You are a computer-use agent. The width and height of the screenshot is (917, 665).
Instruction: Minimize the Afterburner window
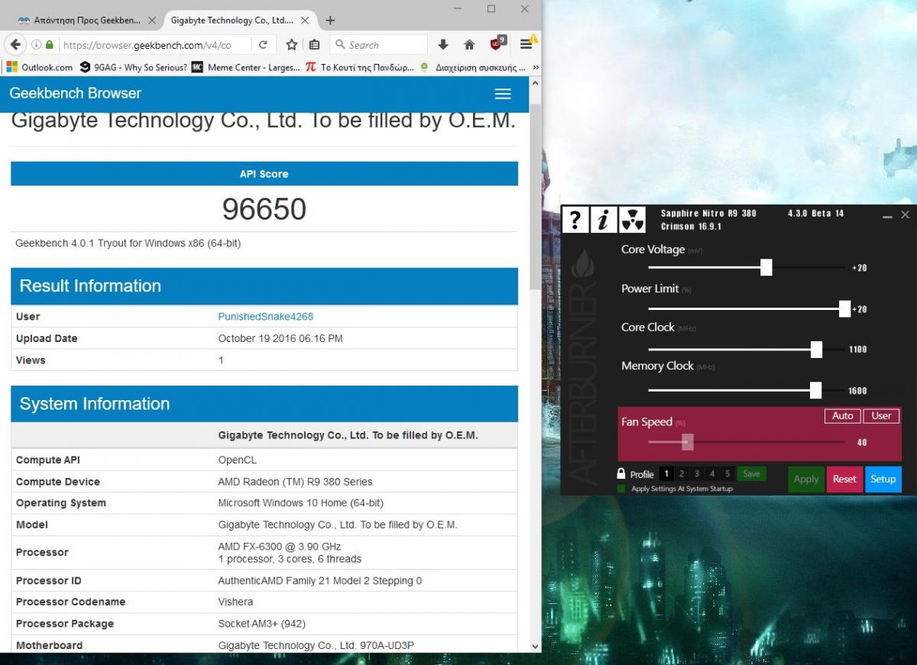click(887, 217)
